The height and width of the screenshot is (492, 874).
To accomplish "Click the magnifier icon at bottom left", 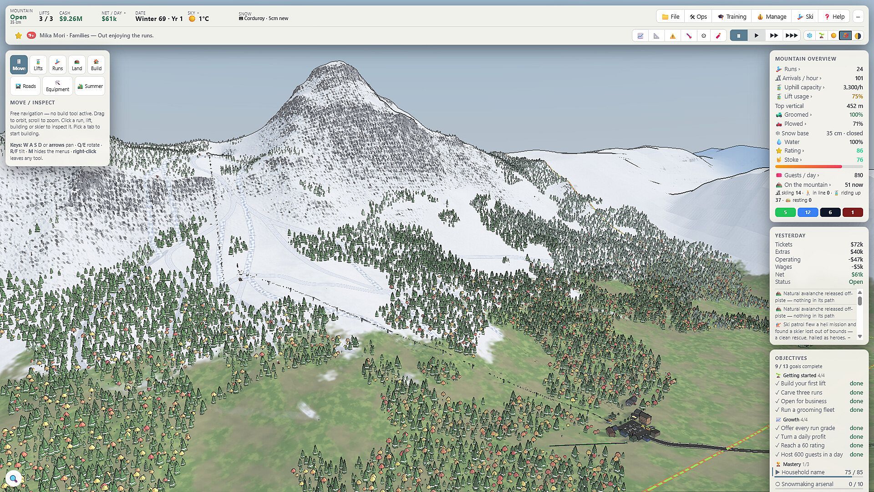I will (13, 479).
